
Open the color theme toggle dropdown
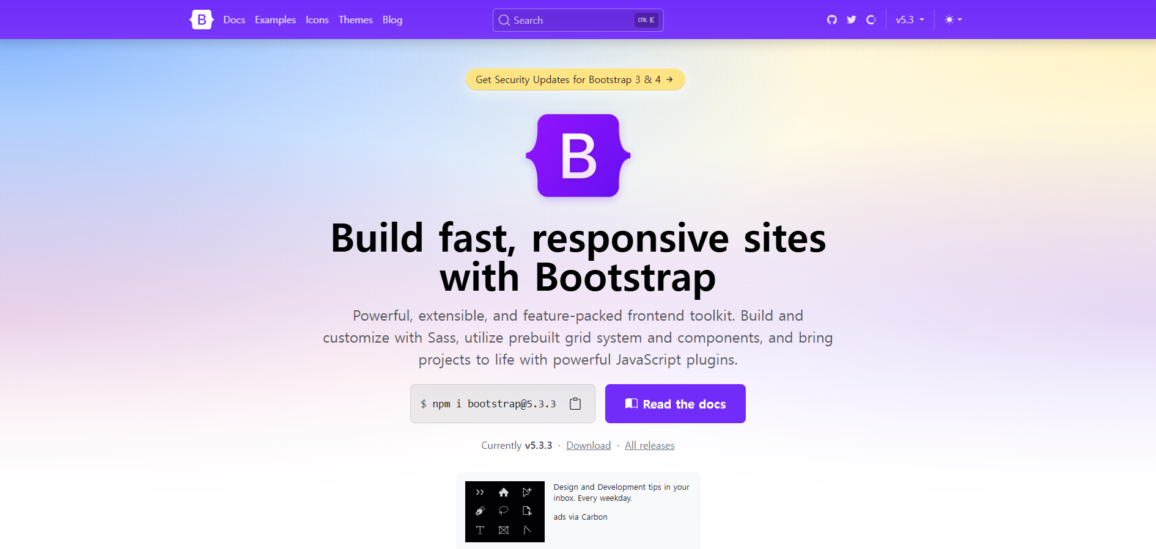tap(953, 20)
